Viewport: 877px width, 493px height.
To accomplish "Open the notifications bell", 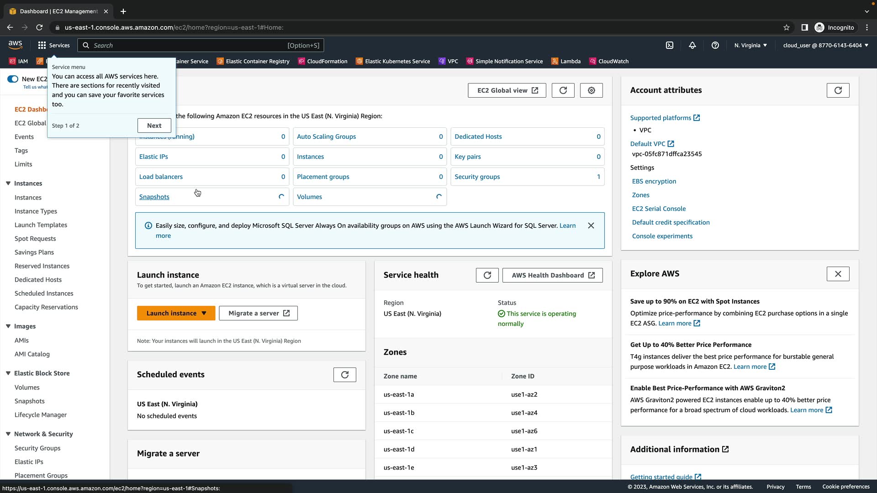I will [692, 45].
